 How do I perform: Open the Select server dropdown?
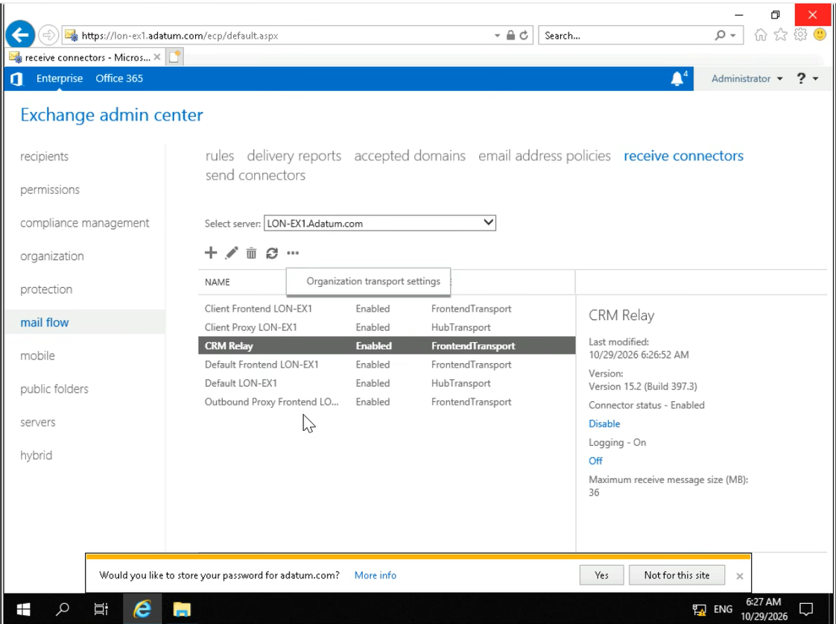[x=379, y=223]
